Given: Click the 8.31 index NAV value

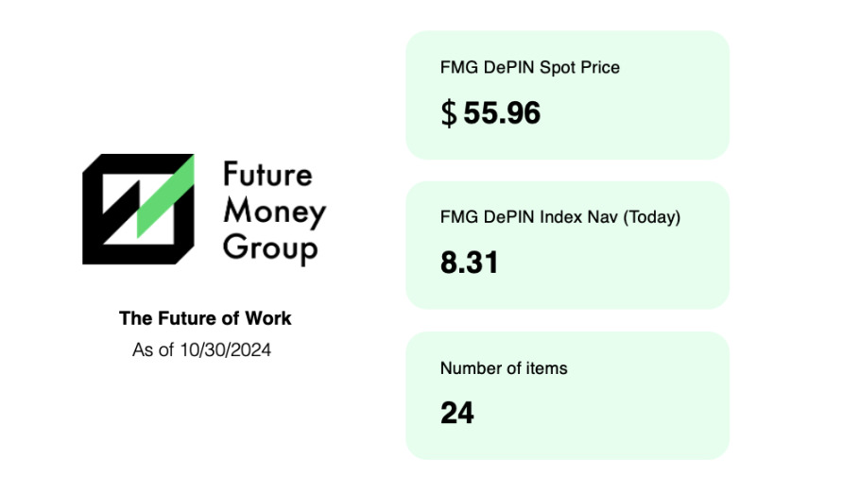Looking at the screenshot, I should [x=470, y=263].
